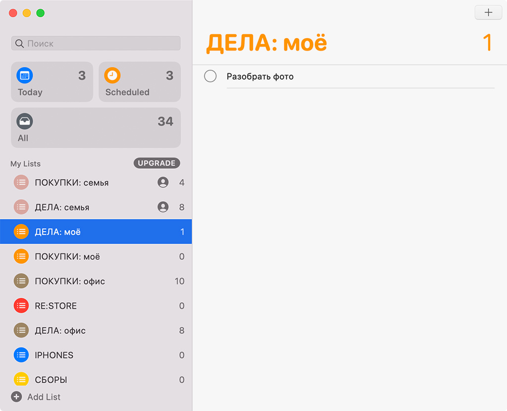
Task: Focus the Поиск search field
Action: pos(96,44)
